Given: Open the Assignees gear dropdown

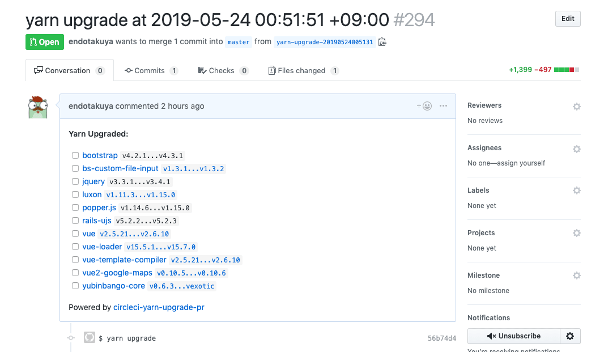Looking at the screenshot, I should click(x=576, y=149).
